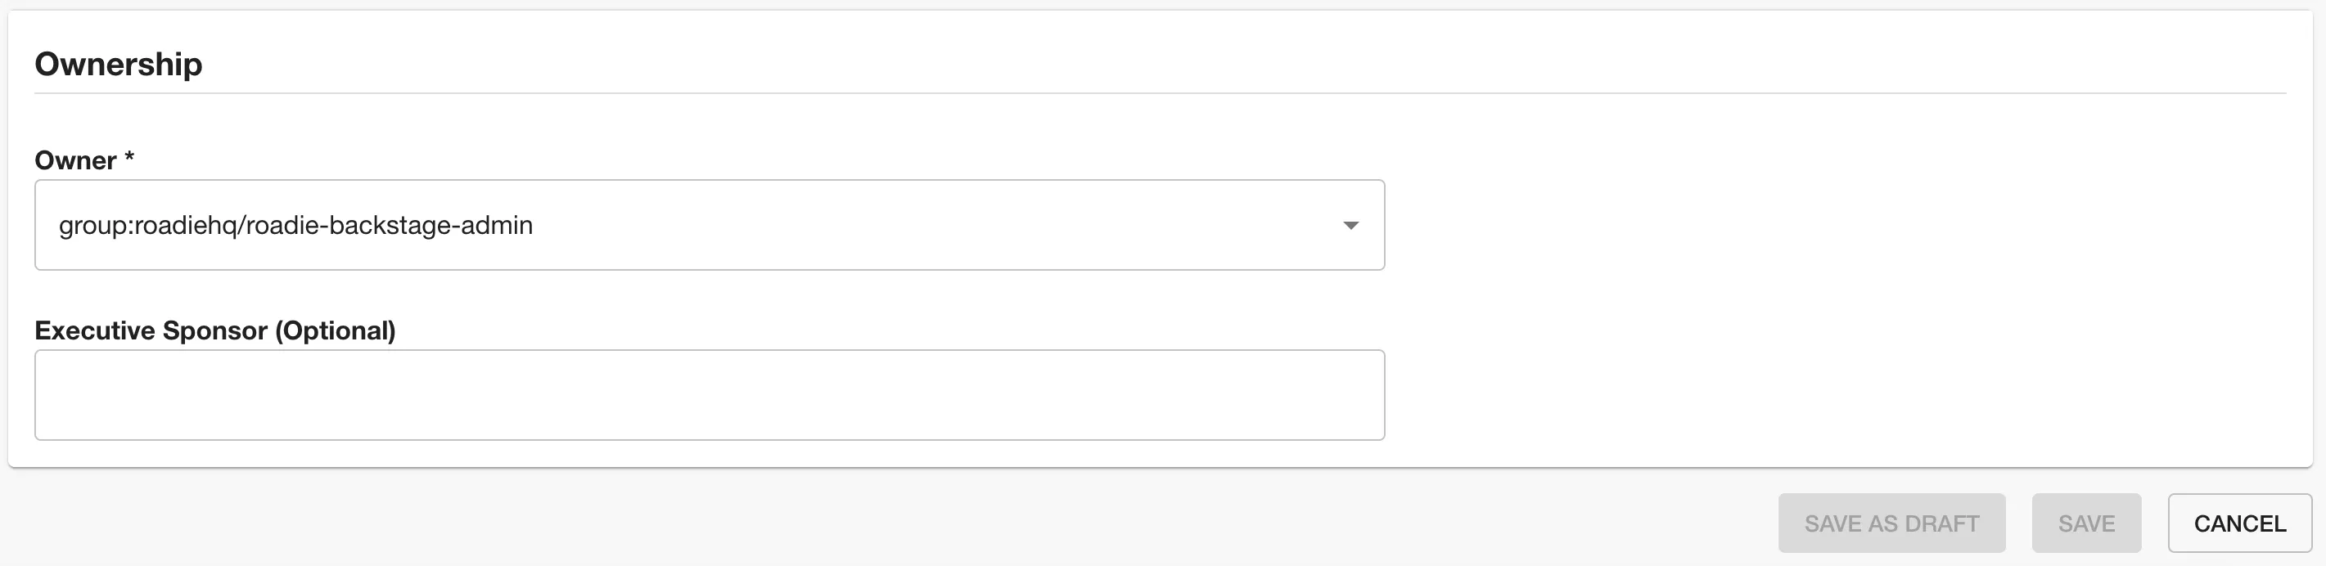The width and height of the screenshot is (2326, 566).
Task: Click the Owner dropdown caret arrow
Action: point(1350,226)
